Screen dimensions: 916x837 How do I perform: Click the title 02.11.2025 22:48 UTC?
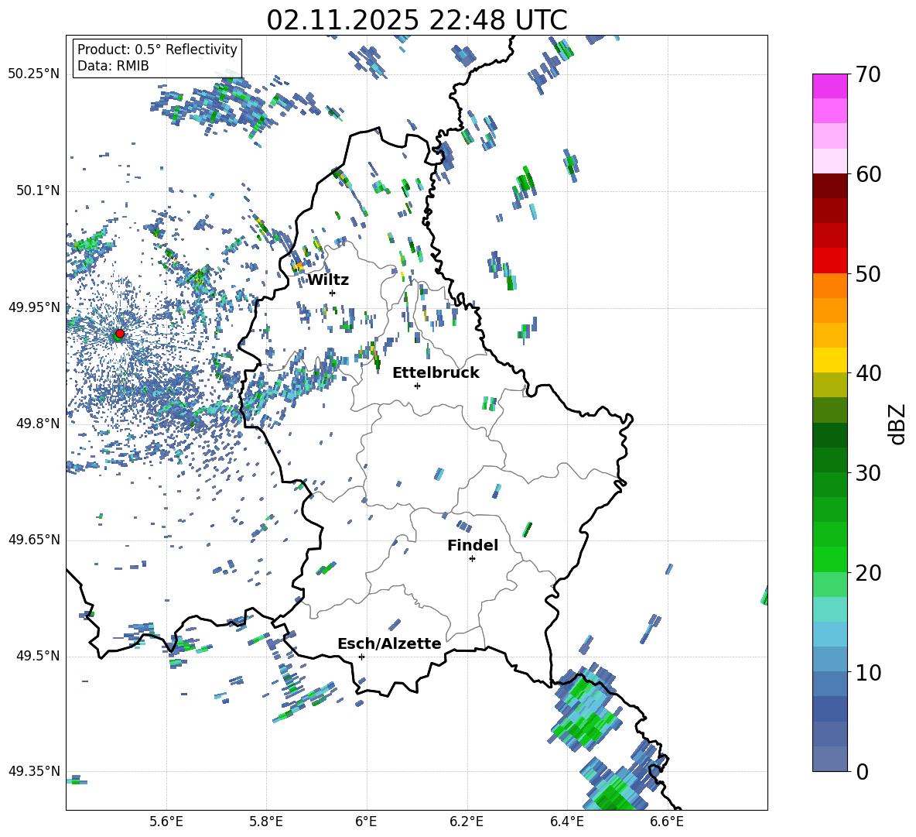(x=416, y=20)
